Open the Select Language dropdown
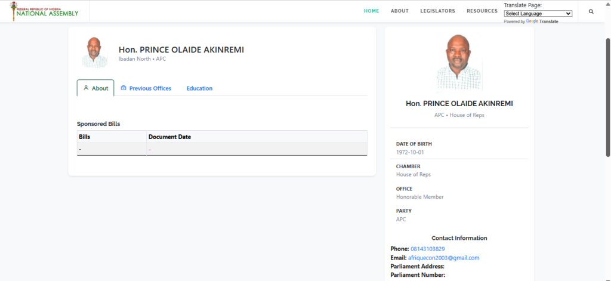 click(x=538, y=13)
